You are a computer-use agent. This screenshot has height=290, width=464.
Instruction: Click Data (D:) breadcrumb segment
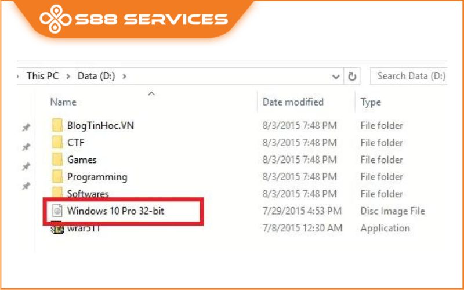click(96, 76)
